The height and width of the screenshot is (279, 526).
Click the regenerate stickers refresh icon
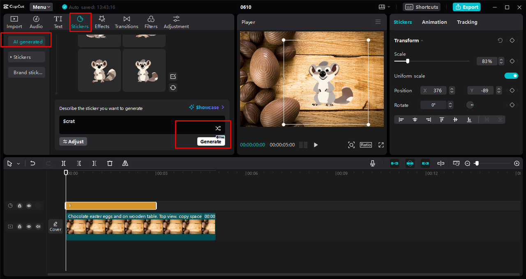click(173, 87)
